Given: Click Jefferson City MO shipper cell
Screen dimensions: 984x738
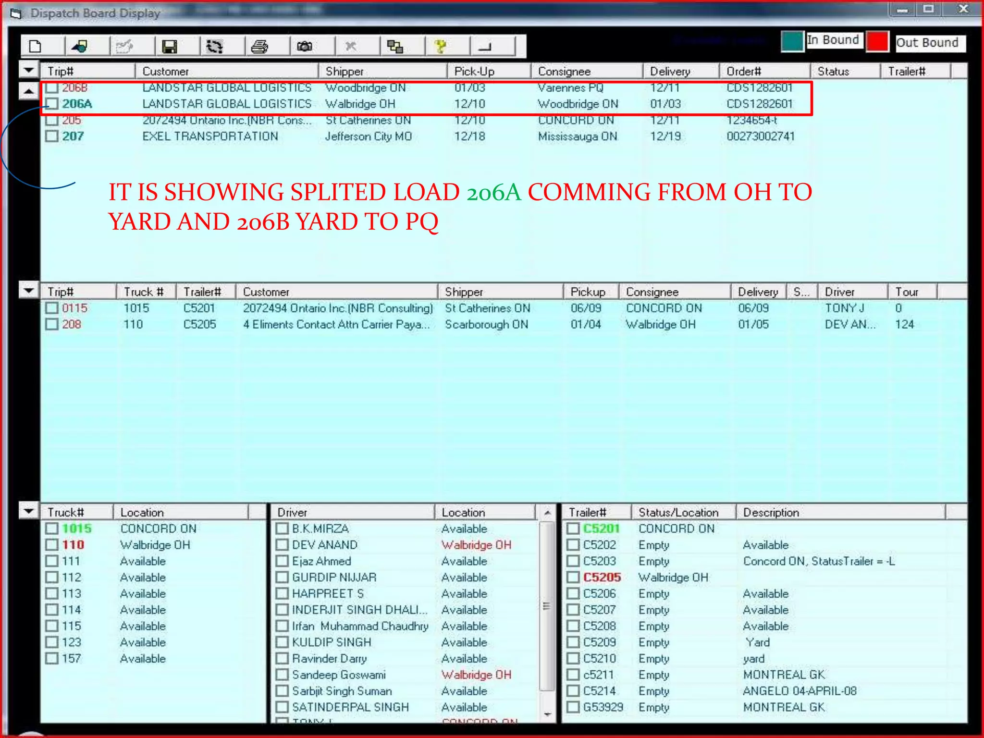Looking at the screenshot, I should [x=369, y=136].
